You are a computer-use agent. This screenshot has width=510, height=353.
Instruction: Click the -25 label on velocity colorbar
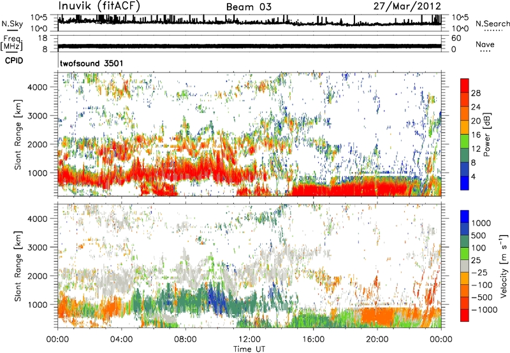(479, 273)
